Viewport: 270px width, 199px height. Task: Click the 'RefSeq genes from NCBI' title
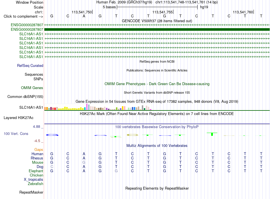coord(157,61)
